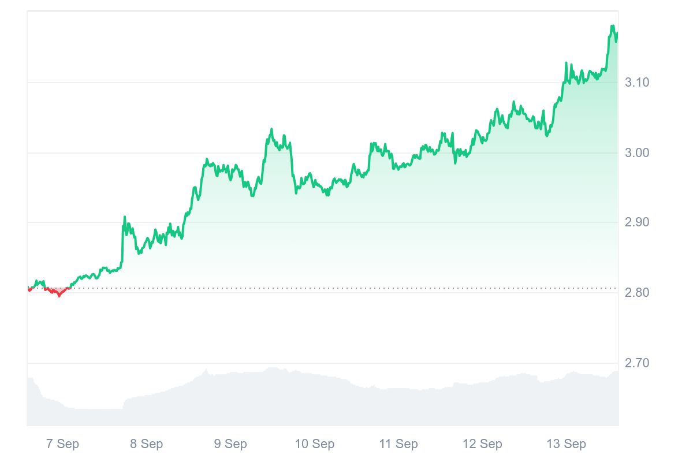Click the 7 Sep date label
The width and height of the screenshot is (693, 462).
coord(62,444)
